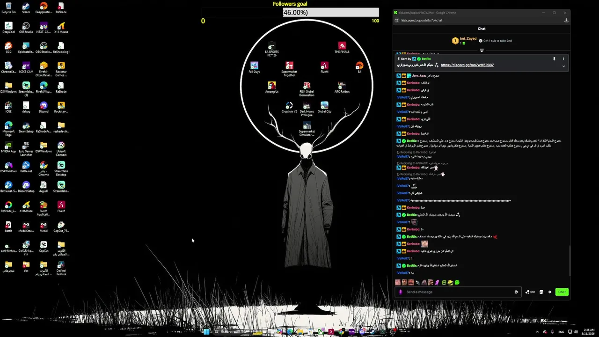
Task: Switch the ENG input language indicator
Action: click(562, 332)
